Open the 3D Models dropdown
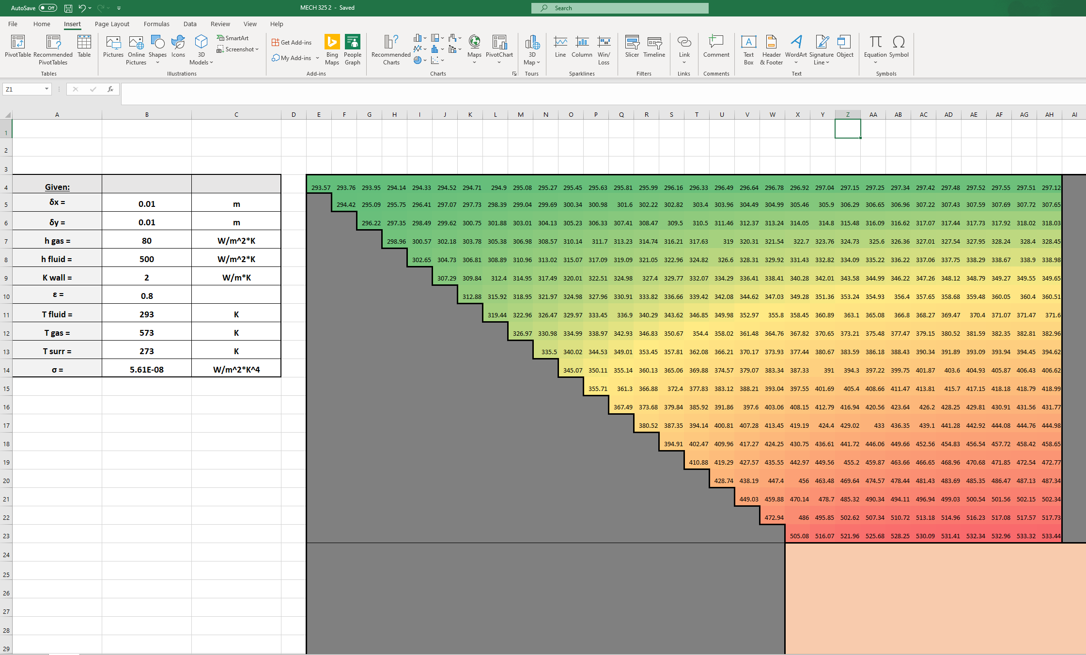 (201, 50)
